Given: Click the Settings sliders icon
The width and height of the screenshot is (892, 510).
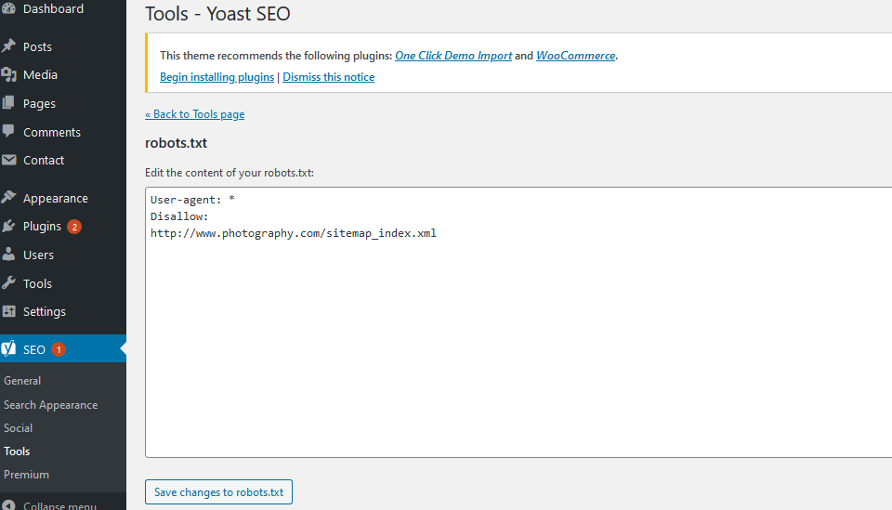Looking at the screenshot, I should (x=8, y=311).
